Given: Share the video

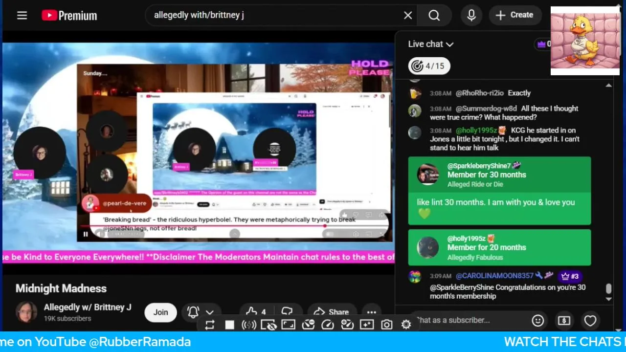Looking at the screenshot, I should pos(331,312).
